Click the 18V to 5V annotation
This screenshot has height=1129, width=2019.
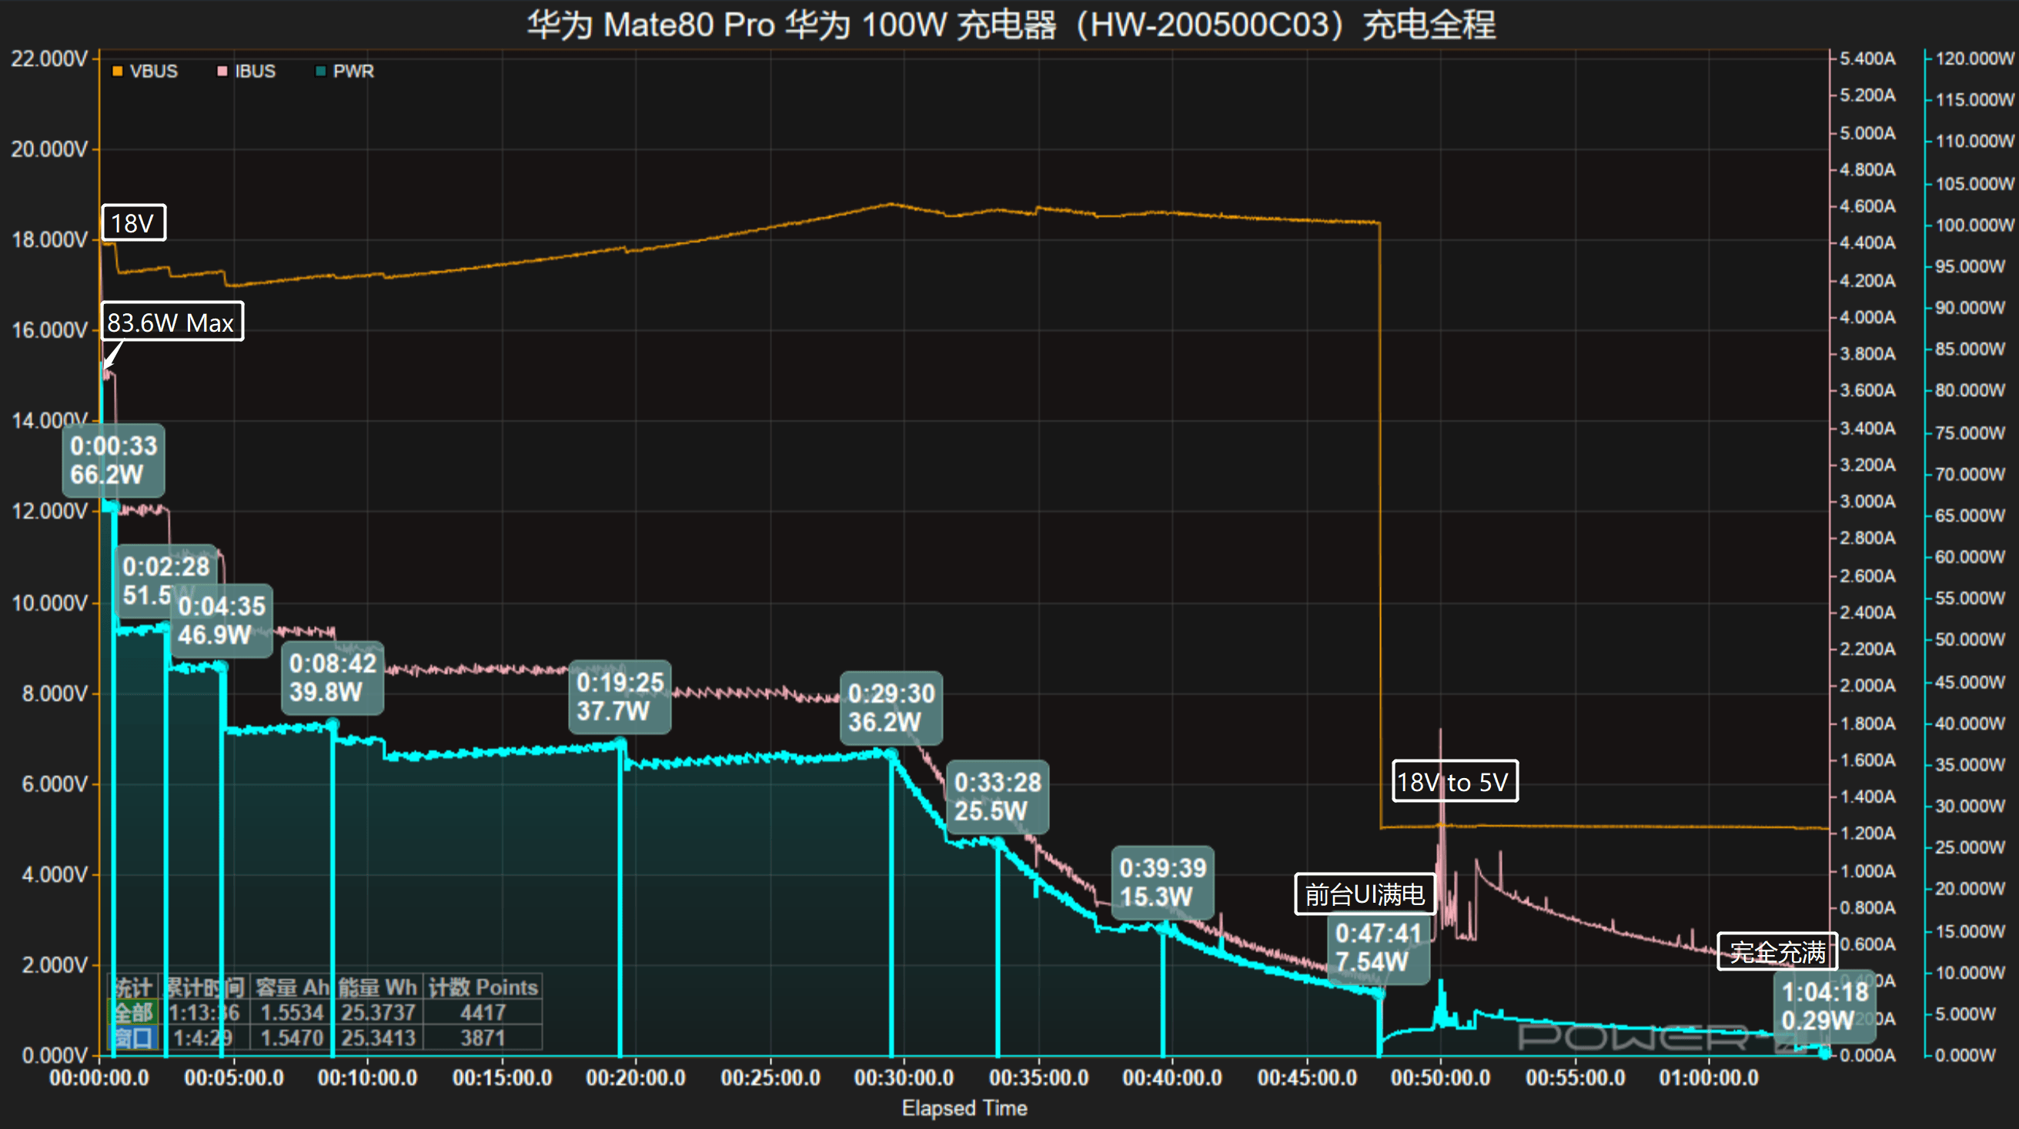click(1455, 781)
